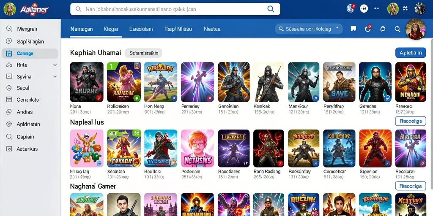Expand the Syvina sidebar chevron
The image size is (433, 216).
click(x=55, y=77)
